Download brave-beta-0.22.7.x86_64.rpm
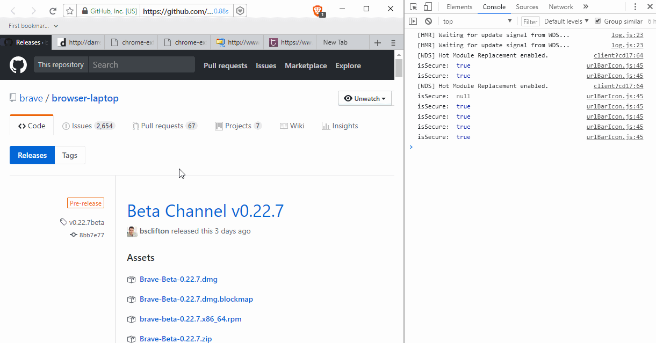Screen dimensions: 656x343 [190, 319]
